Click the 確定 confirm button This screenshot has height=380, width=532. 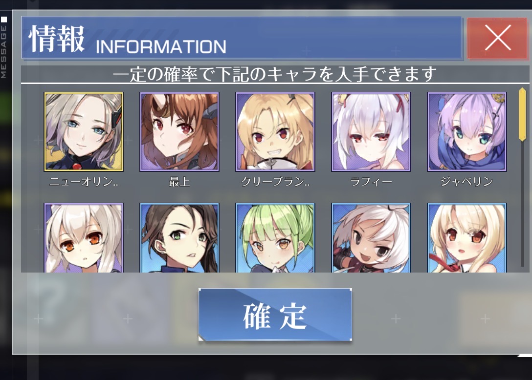point(275,315)
